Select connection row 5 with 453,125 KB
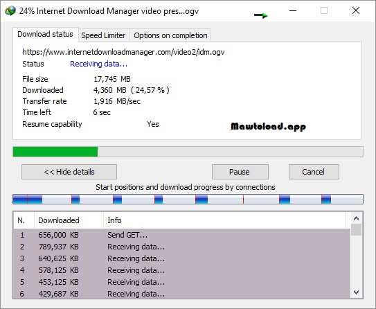Image resolution: width=376 pixels, height=309 pixels. pyautogui.click(x=182, y=282)
